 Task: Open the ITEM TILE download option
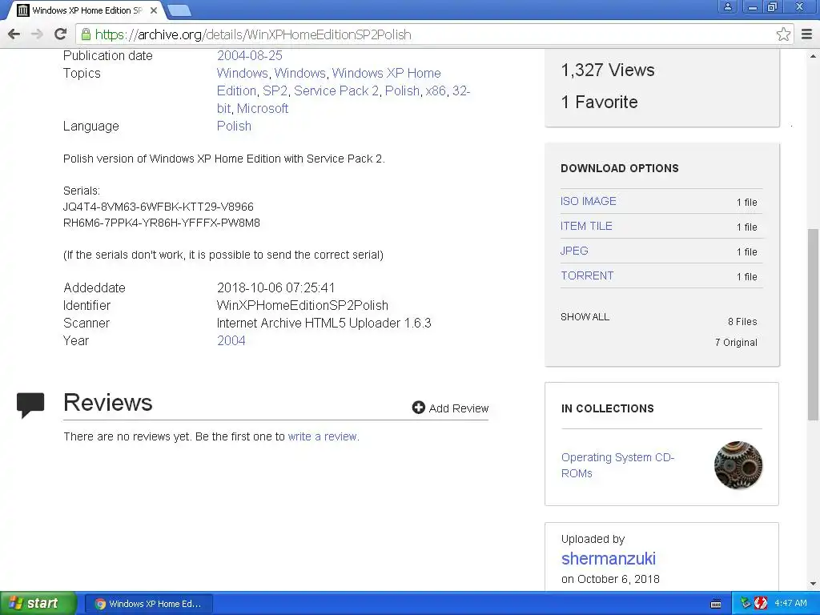click(586, 226)
